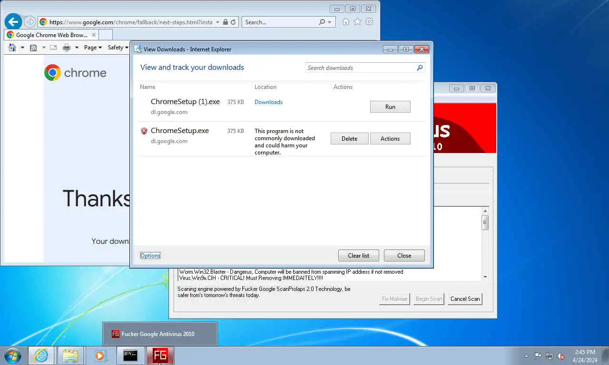Select the Fucker Google Antivirus 2010 taskbar preview
The height and width of the screenshot is (365, 609).
(160, 334)
